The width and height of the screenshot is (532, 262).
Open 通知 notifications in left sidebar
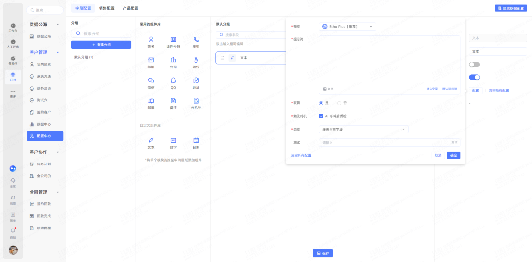(x=13, y=231)
